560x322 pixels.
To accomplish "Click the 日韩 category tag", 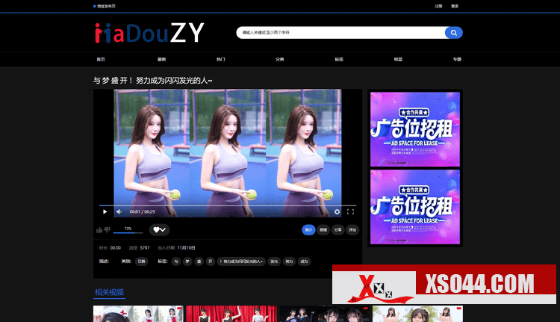I will (141, 261).
